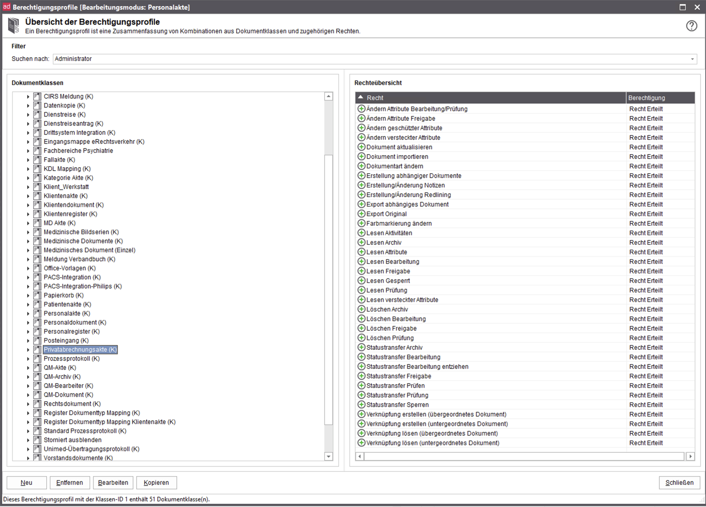Click the Kopieren button
Screen dimensions: 706x507
(x=156, y=482)
